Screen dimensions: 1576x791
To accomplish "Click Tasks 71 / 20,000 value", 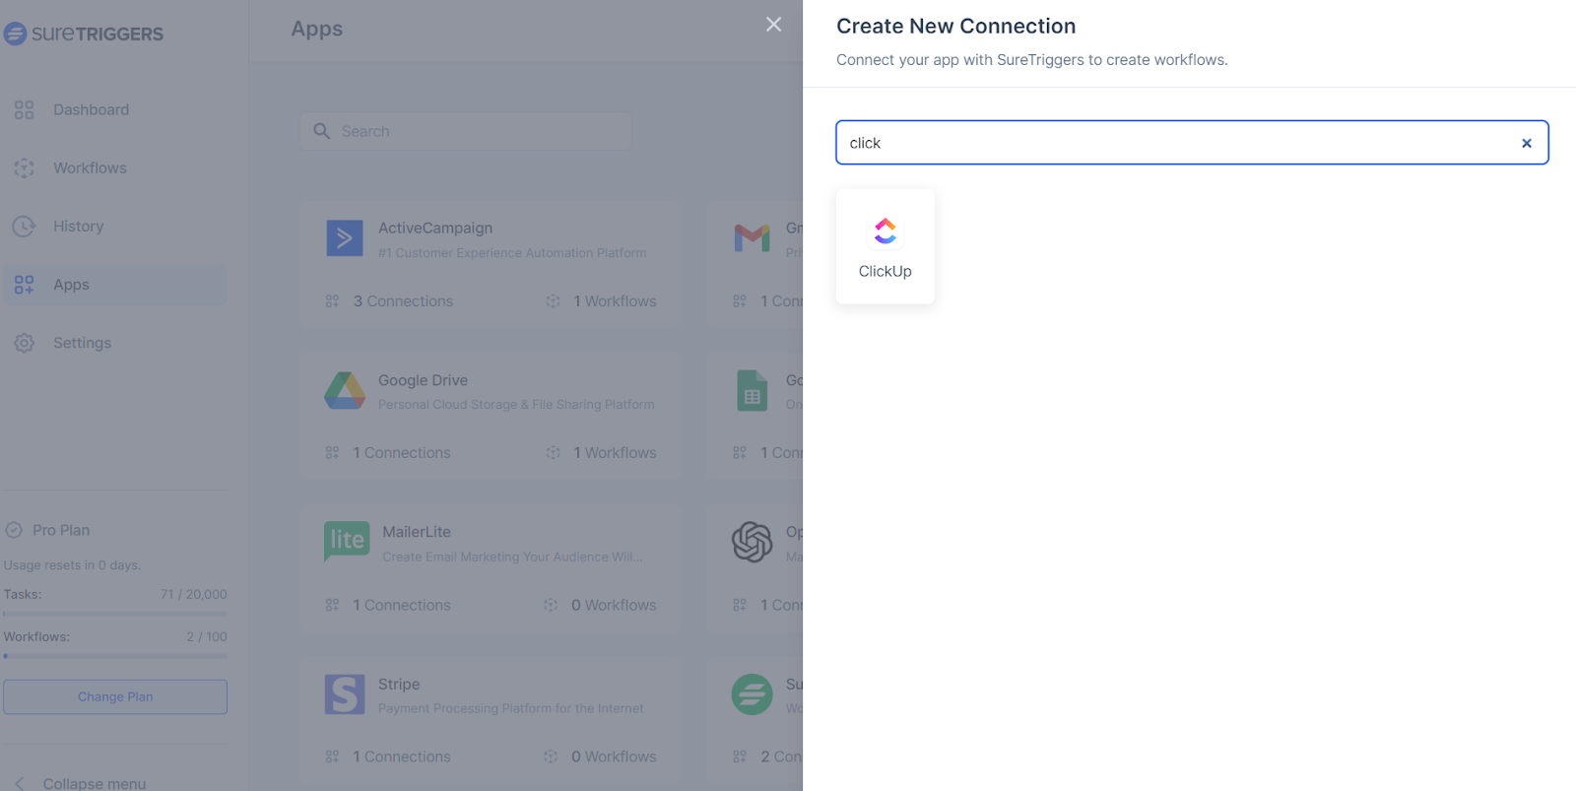I will tap(194, 594).
